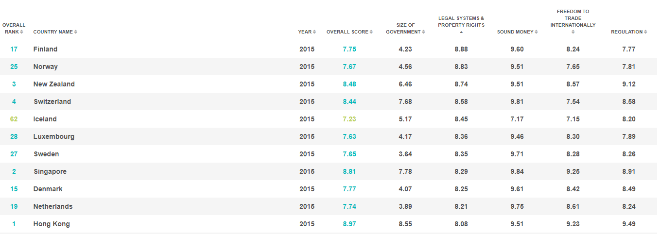Click Finland's overall rank 17
Viewport: 660px width, 234px height.
tap(14, 49)
